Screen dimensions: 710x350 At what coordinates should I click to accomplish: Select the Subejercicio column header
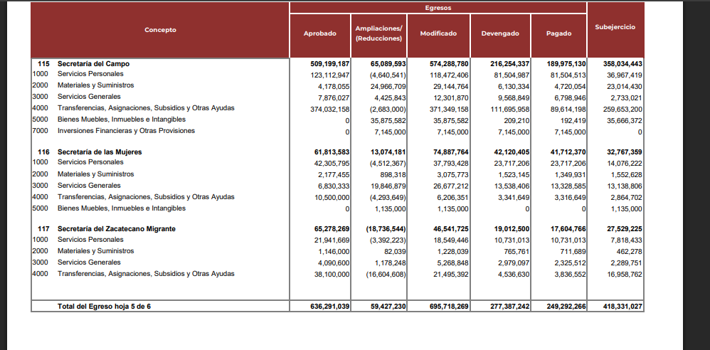click(x=615, y=27)
